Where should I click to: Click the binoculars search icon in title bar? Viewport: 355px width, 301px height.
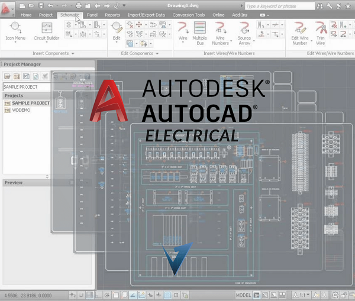(319, 6)
